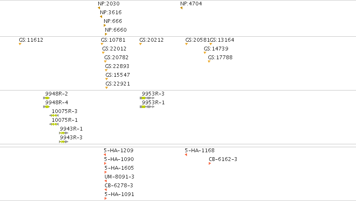Open the GS:22893 feature label
This screenshot has height=201, width=356.
tap(117, 66)
